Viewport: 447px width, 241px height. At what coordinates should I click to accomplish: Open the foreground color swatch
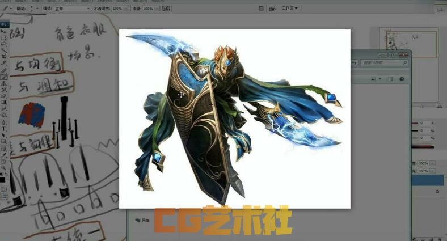point(2,180)
